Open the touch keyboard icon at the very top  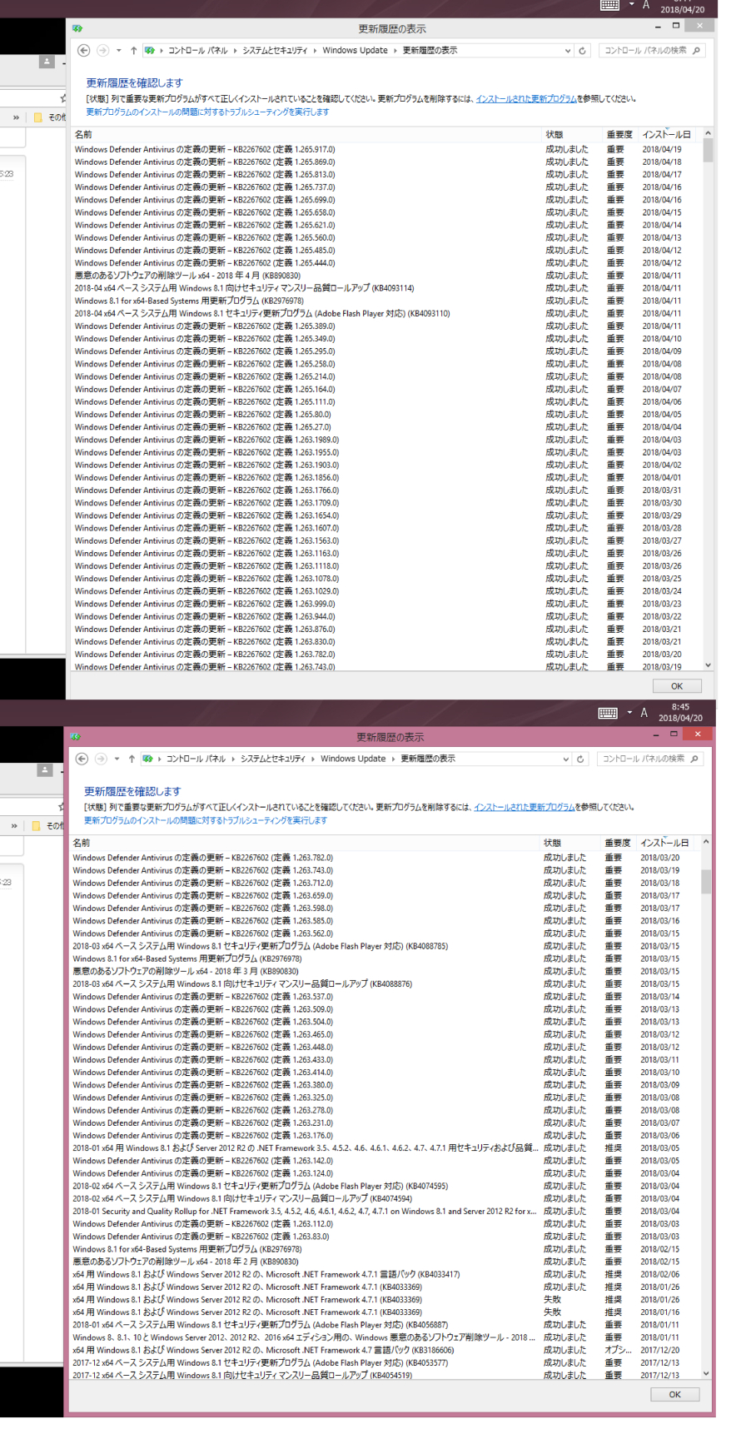click(x=610, y=5)
